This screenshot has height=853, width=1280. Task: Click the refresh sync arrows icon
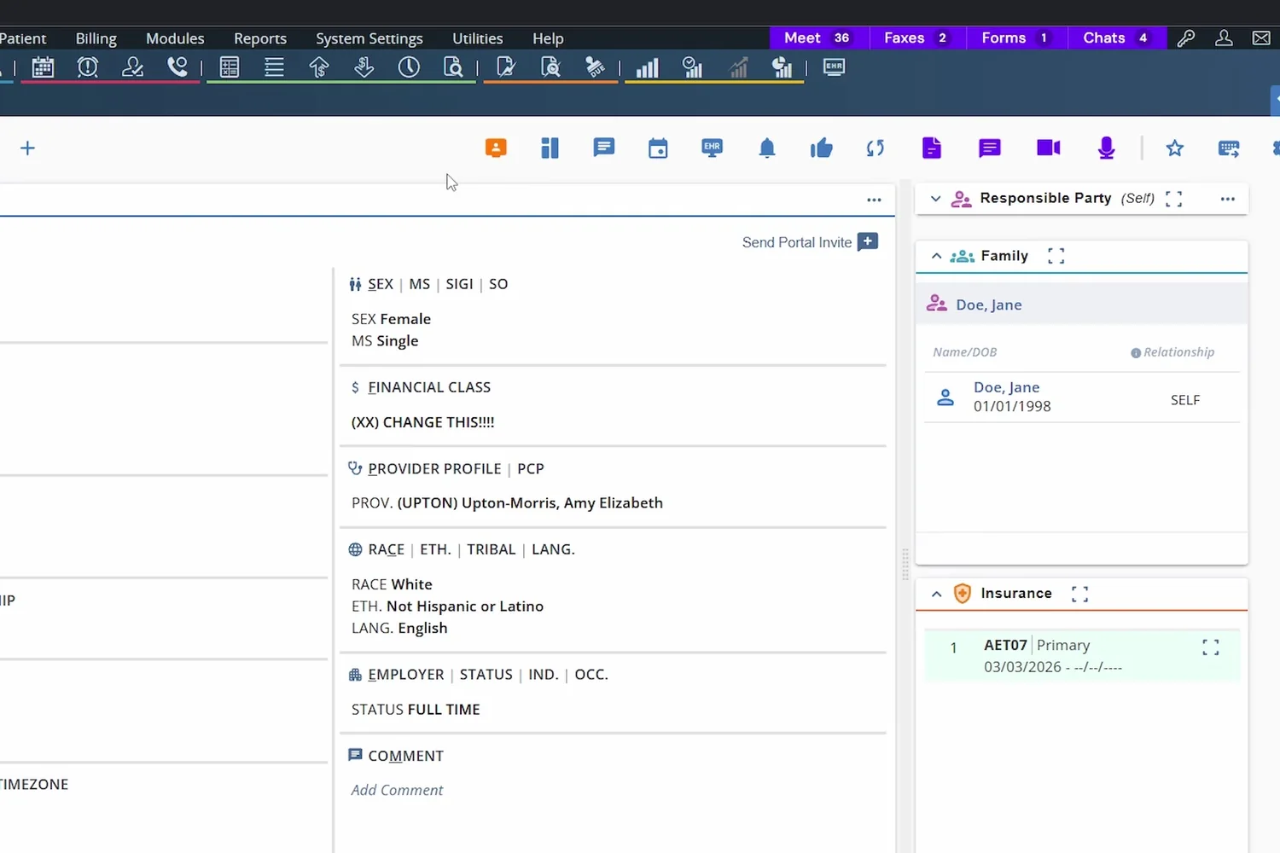pos(876,148)
